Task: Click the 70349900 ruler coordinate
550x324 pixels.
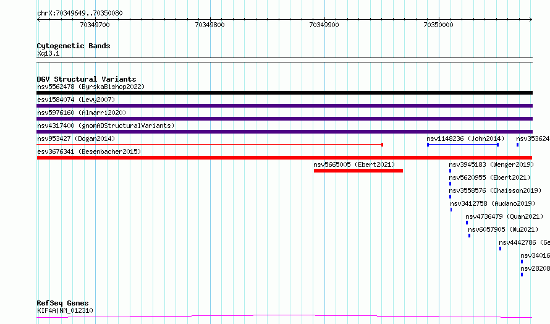Action: tap(324, 25)
